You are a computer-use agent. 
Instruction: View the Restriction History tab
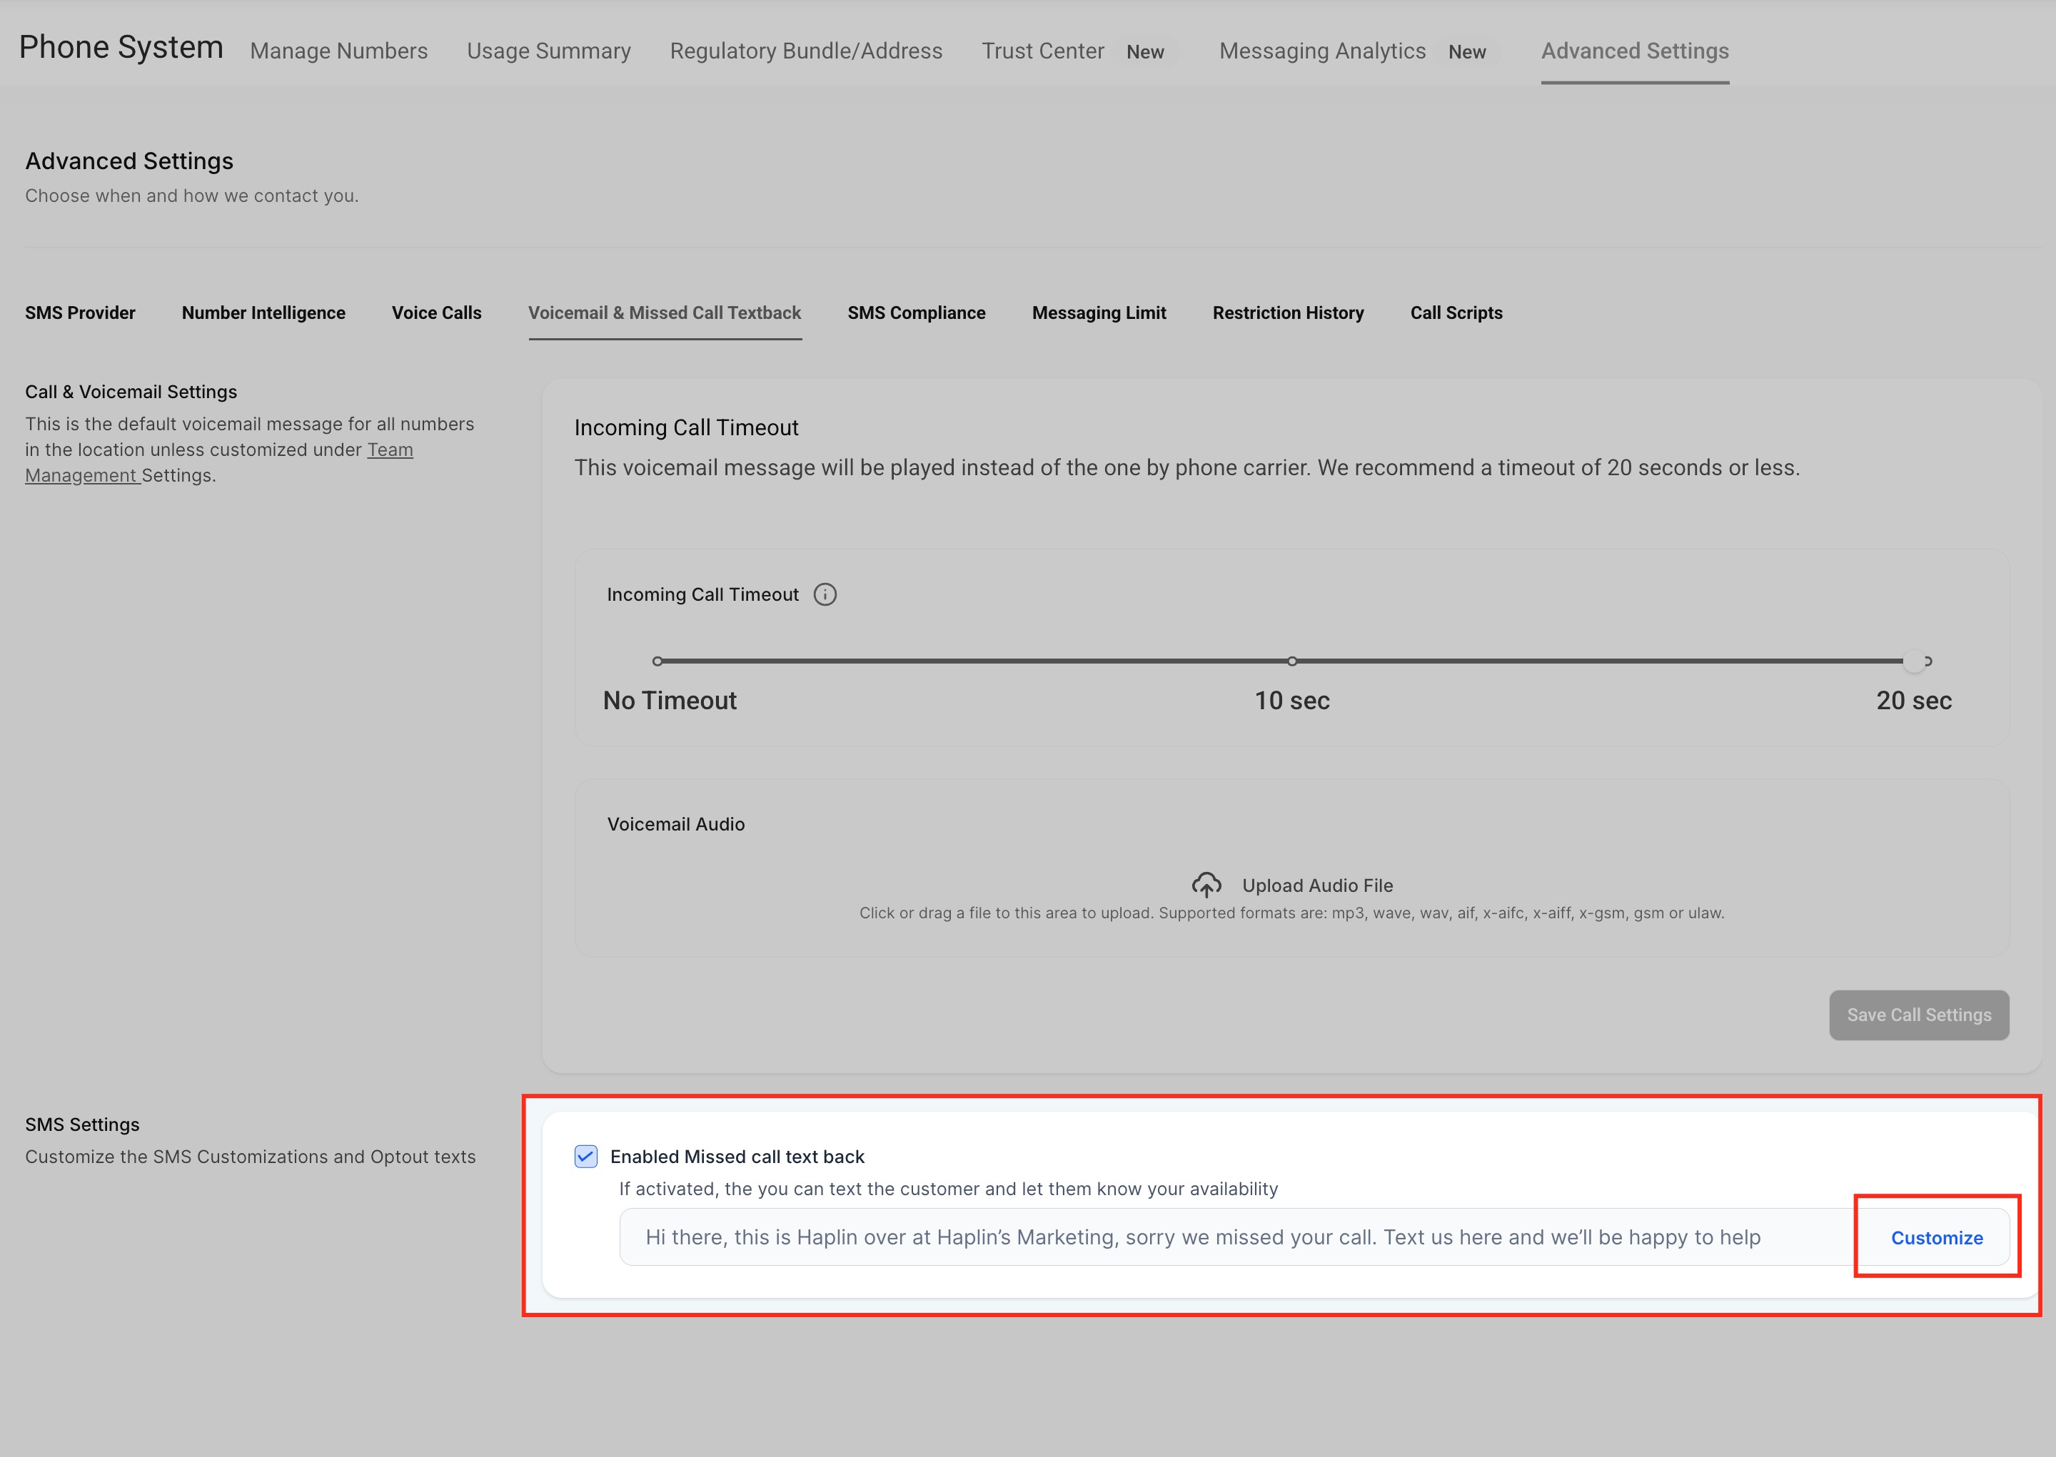[x=1288, y=313]
